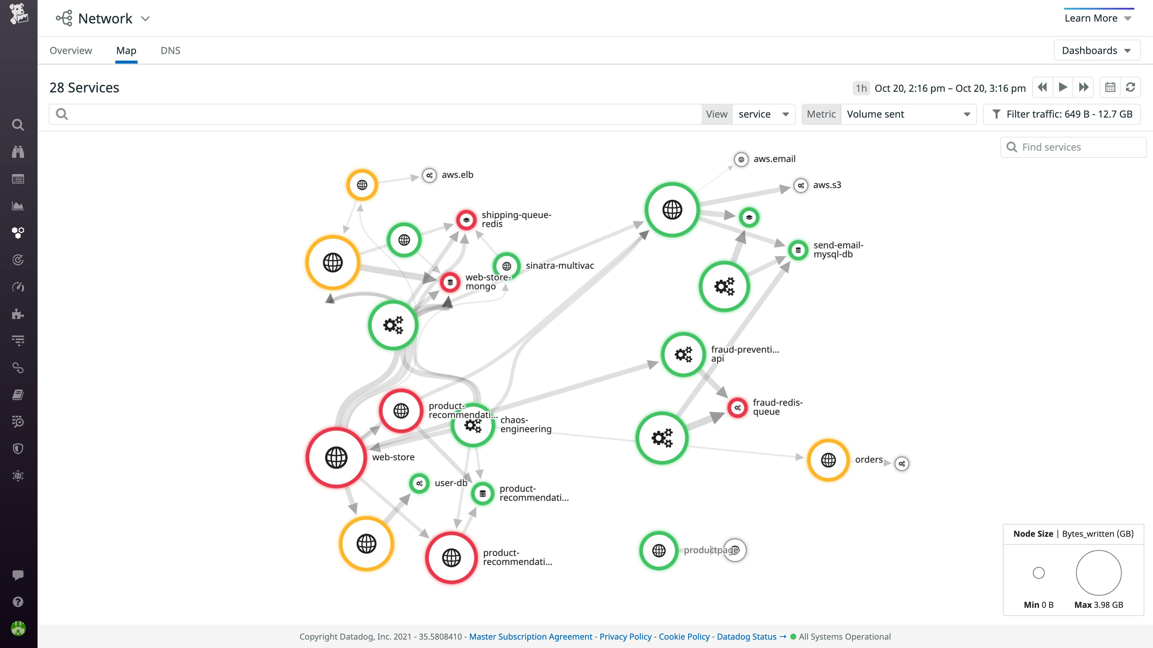Select the APM traces icon in sidebar

coord(18,340)
